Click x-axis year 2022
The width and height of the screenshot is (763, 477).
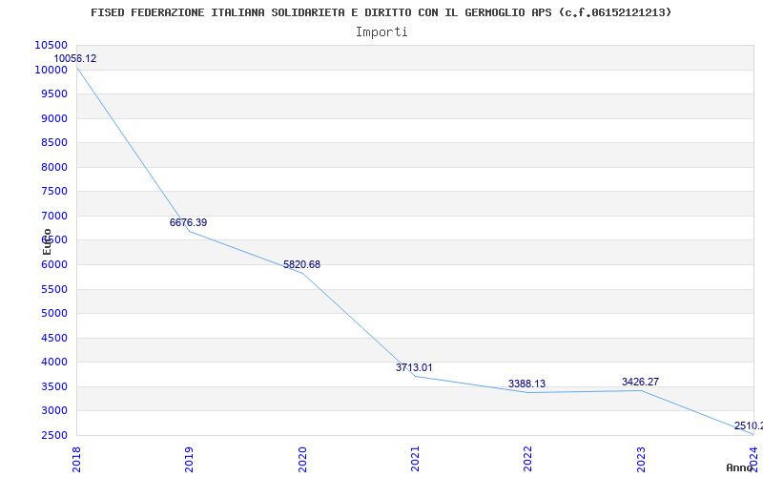(x=528, y=459)
